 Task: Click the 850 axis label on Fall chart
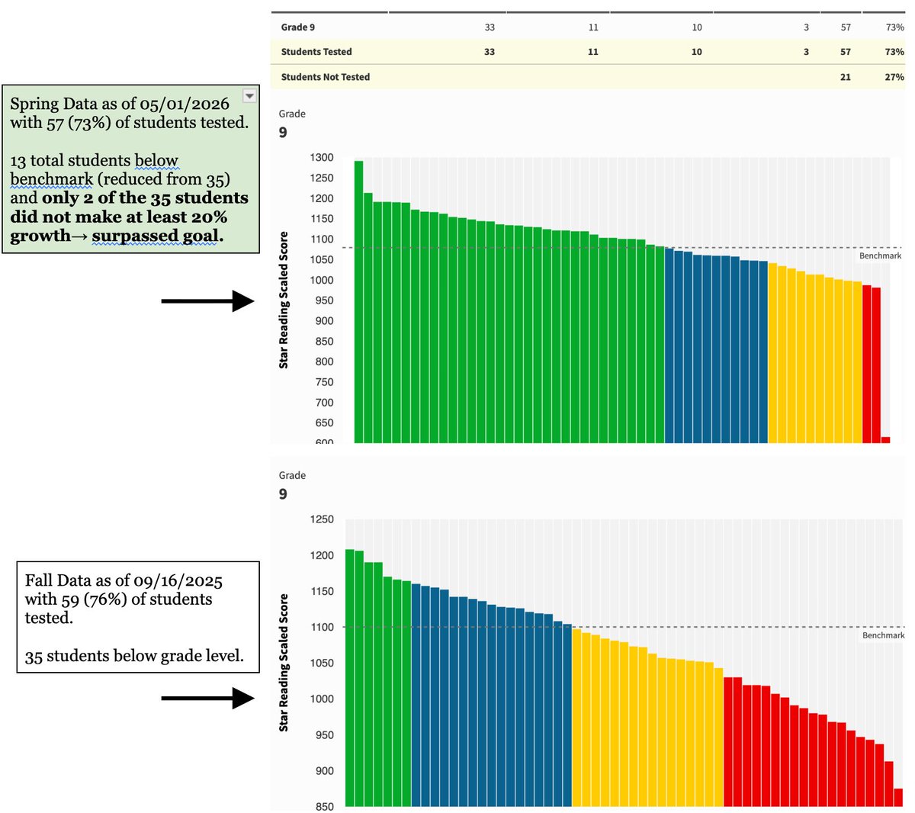[324, 806]
